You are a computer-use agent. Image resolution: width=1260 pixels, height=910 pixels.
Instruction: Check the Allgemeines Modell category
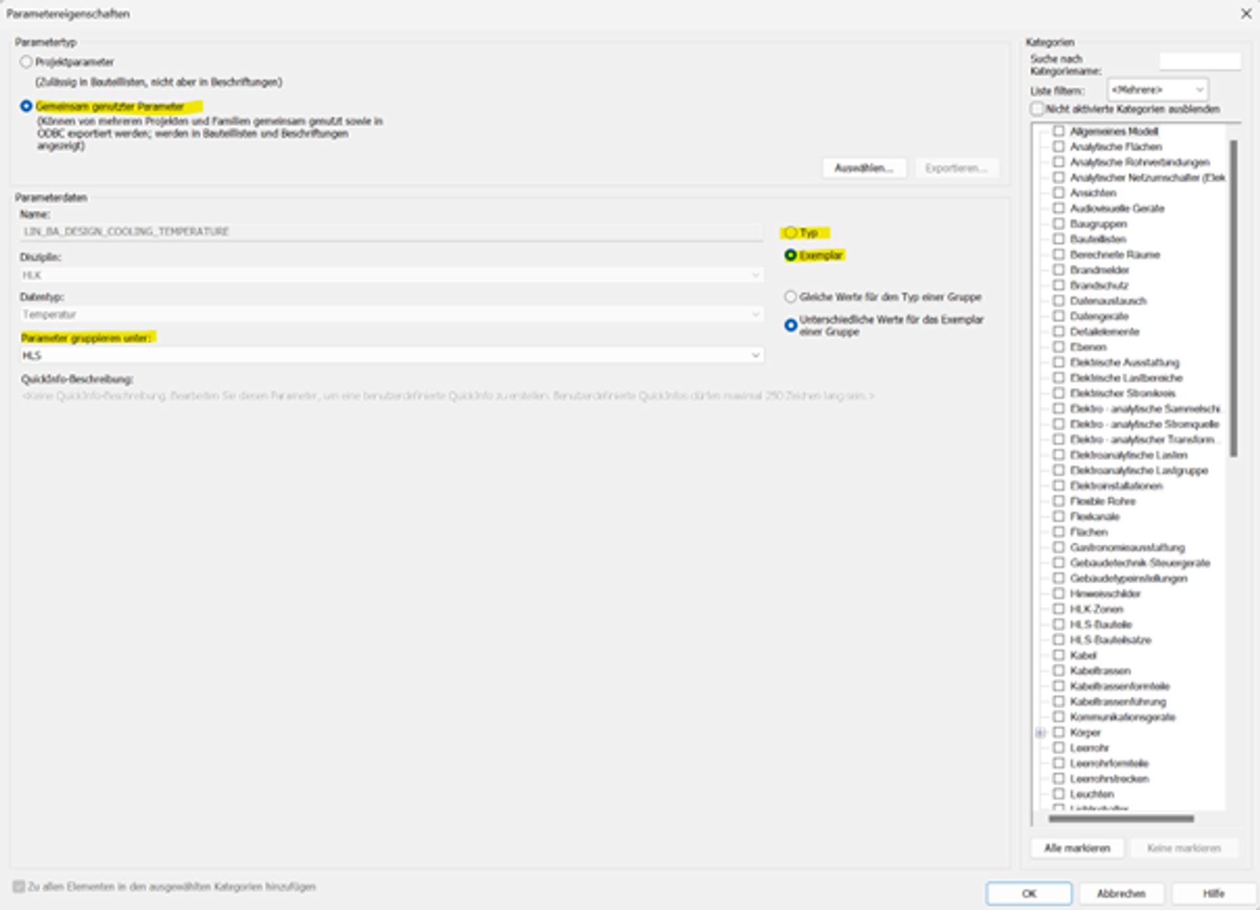click(x=1059, y=131)
